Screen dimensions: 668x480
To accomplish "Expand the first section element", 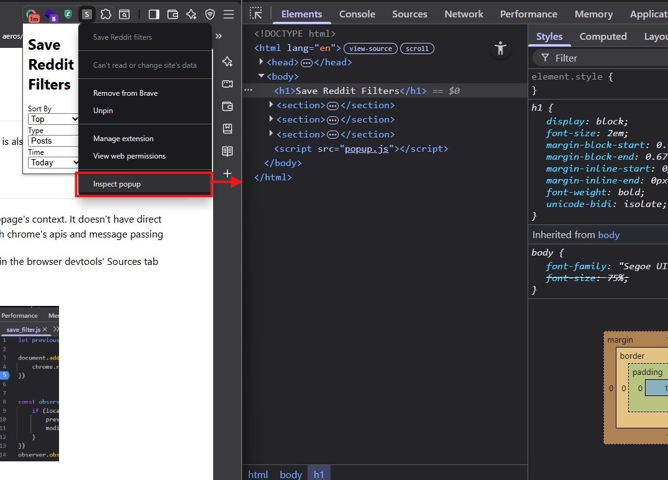I will 271,104.
